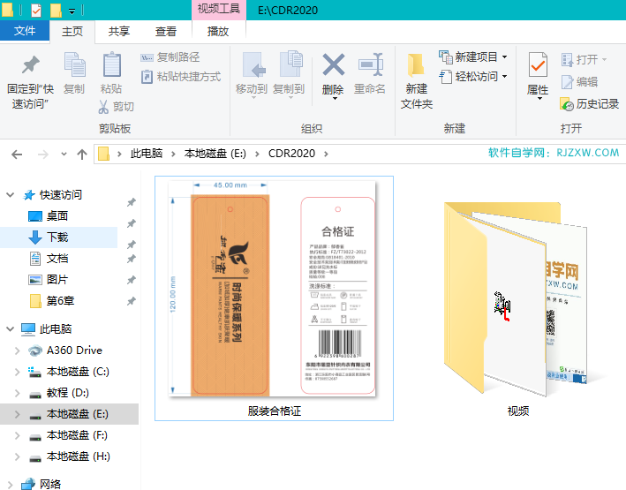
Task: Click folder icon in the address bar
Action: pyautogui.click(x=104, y=154)
